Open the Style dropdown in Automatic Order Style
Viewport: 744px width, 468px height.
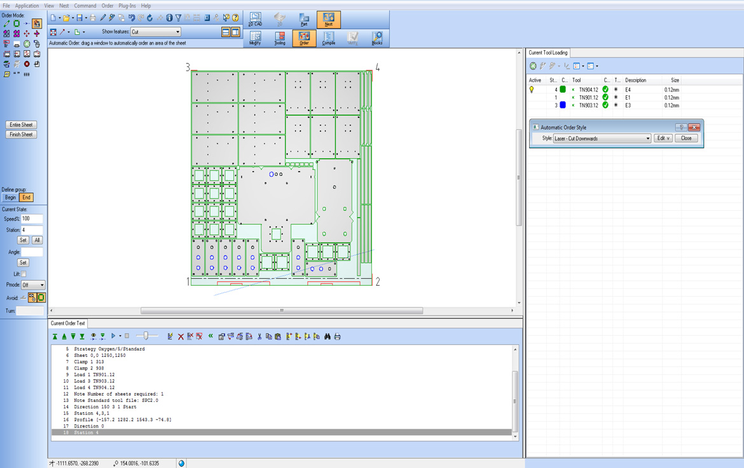(x=647, y=138)
